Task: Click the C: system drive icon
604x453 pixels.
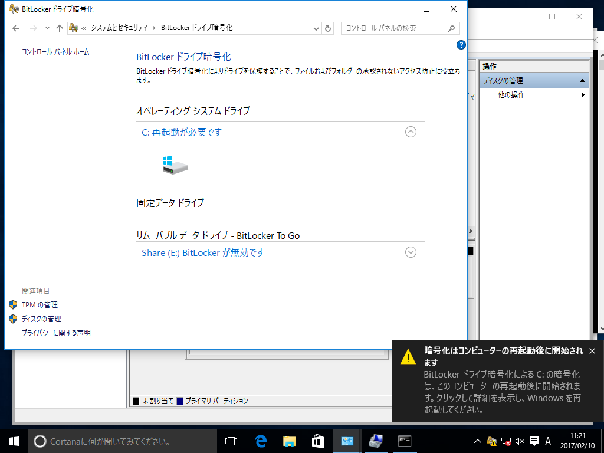Action: coord(175,165)
